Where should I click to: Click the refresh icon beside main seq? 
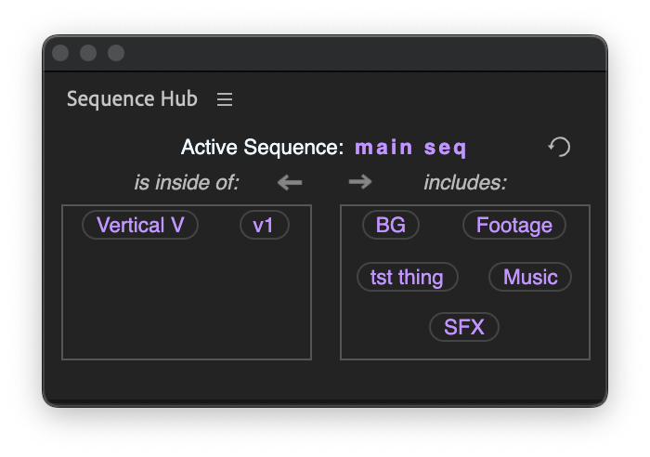[559, 147]
